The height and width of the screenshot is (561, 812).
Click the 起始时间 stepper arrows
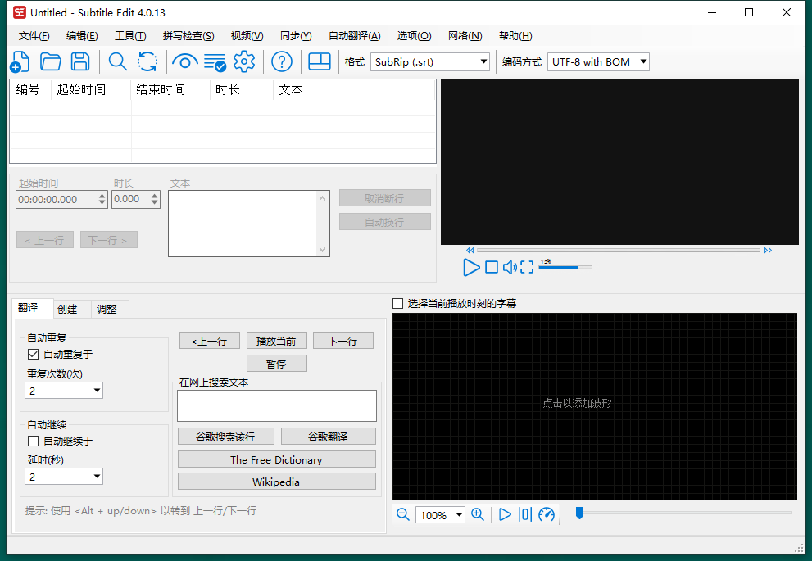click(x=102, y=199)
